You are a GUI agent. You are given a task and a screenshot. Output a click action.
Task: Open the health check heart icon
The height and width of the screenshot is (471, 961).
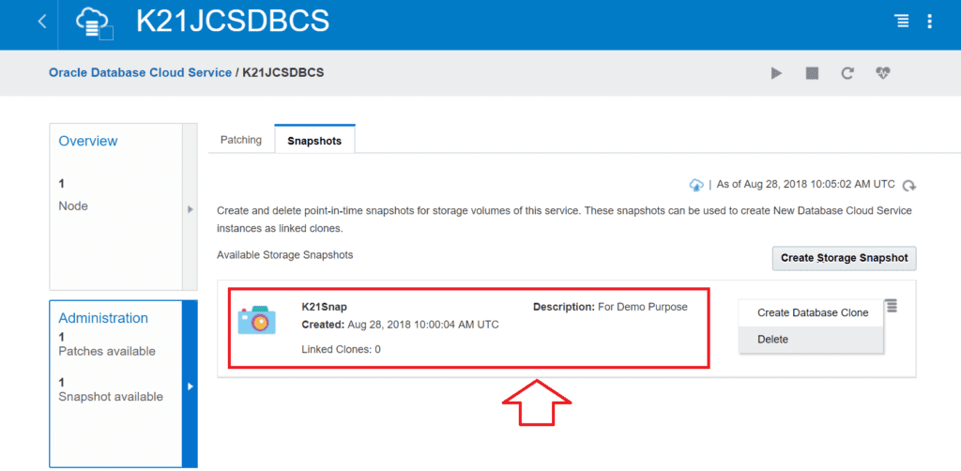click(x=882, y=73)
